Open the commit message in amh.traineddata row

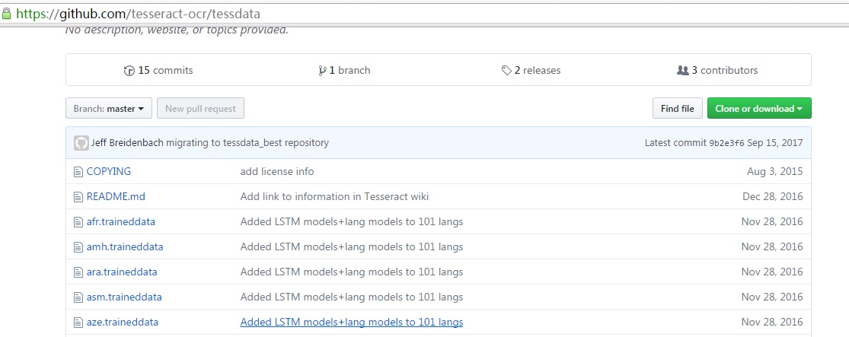(352, 247)
